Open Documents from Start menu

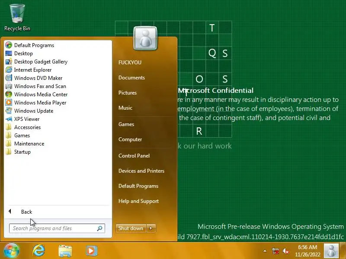[x=131, y=78]
